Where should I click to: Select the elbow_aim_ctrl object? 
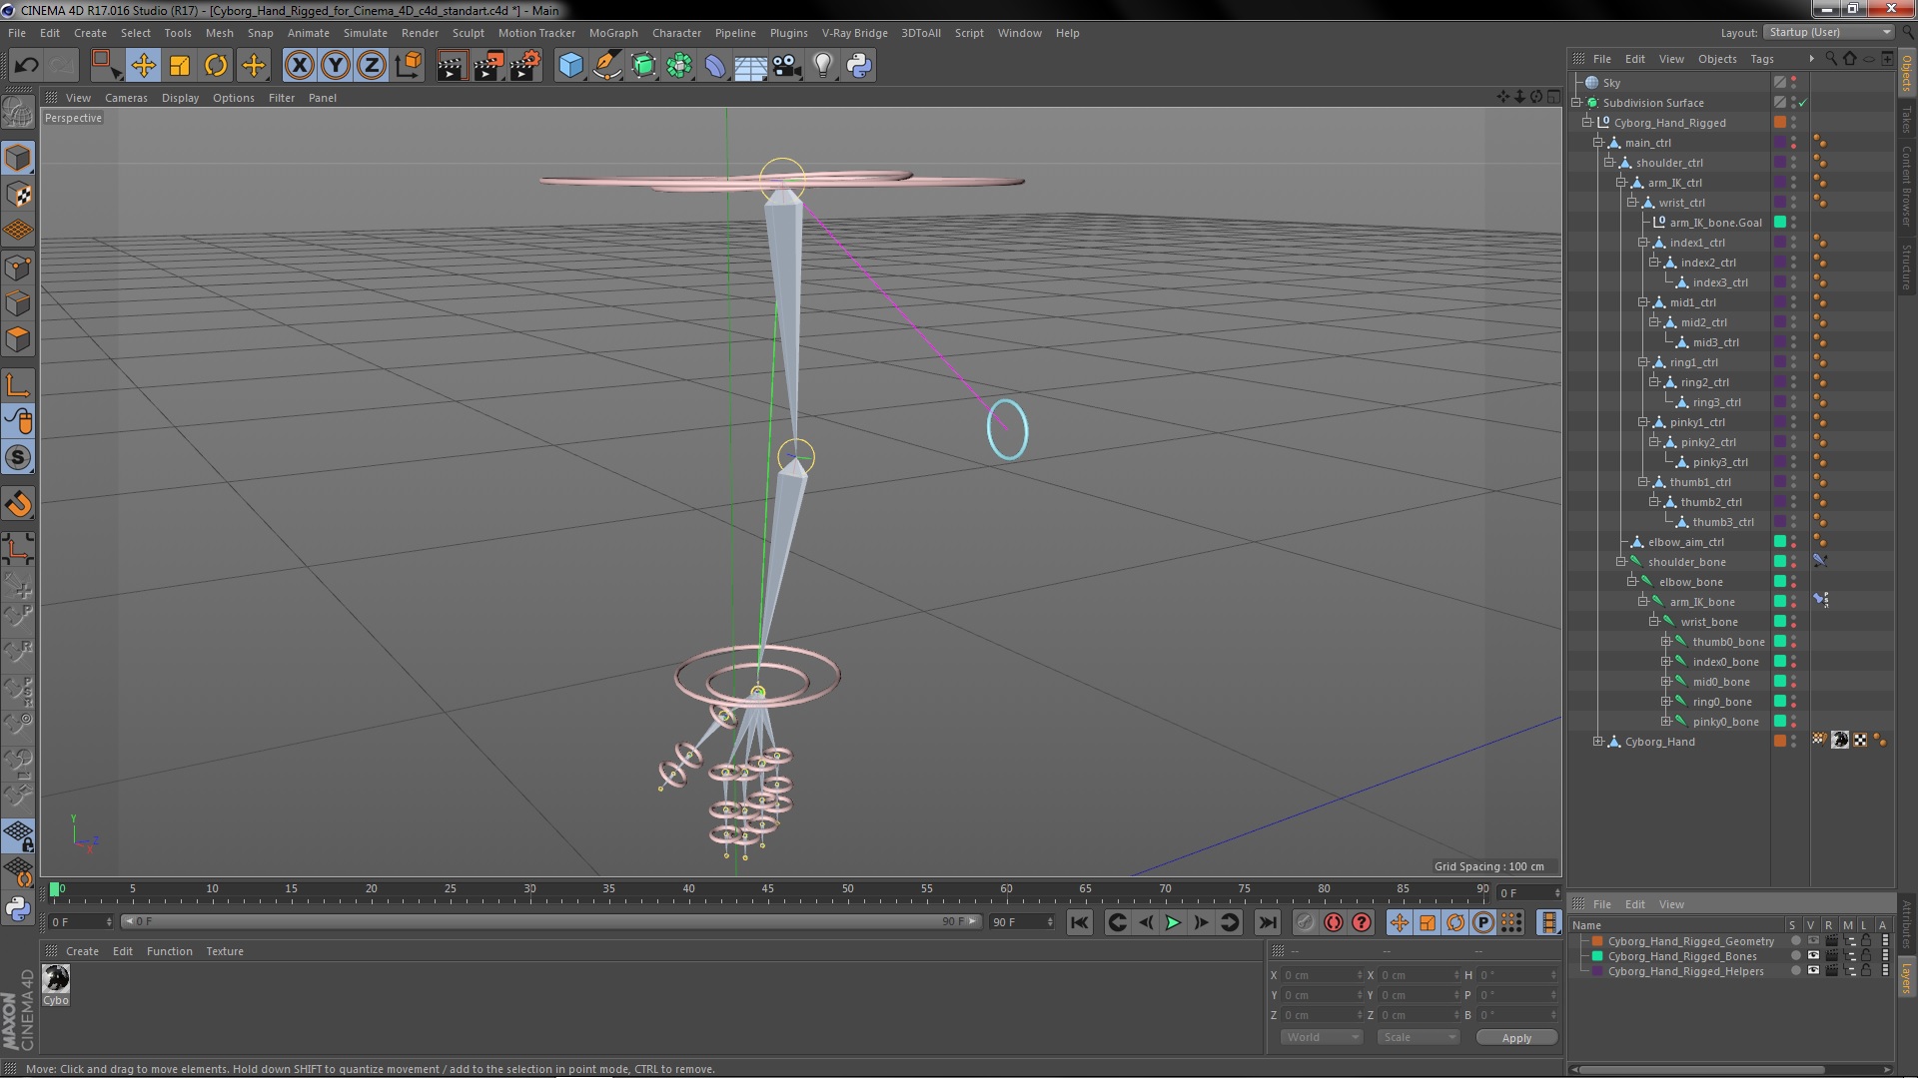1685,542
